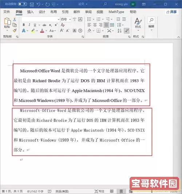Decrease paragraph indent
Screen dimensions: 182x194
tap(118, 19)
